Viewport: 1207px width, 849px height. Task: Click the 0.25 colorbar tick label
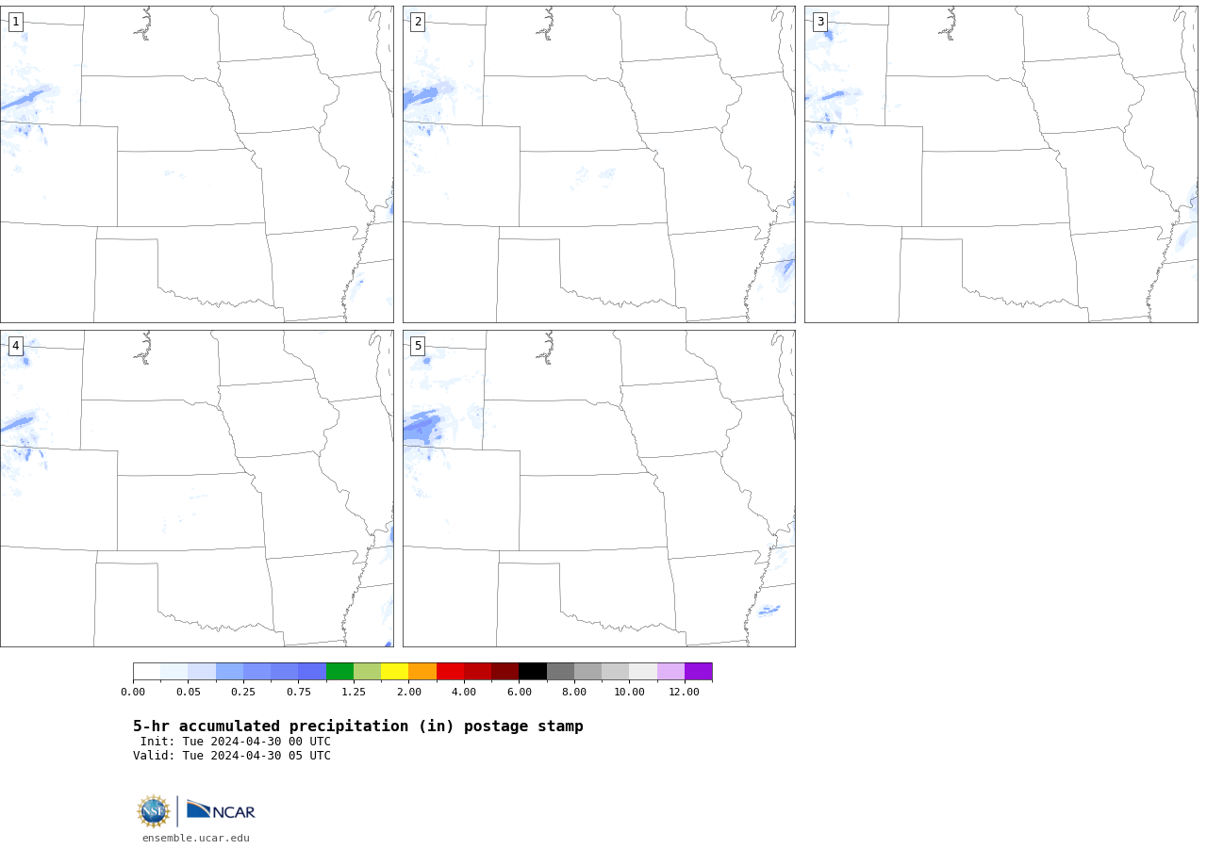coord(243,693)
